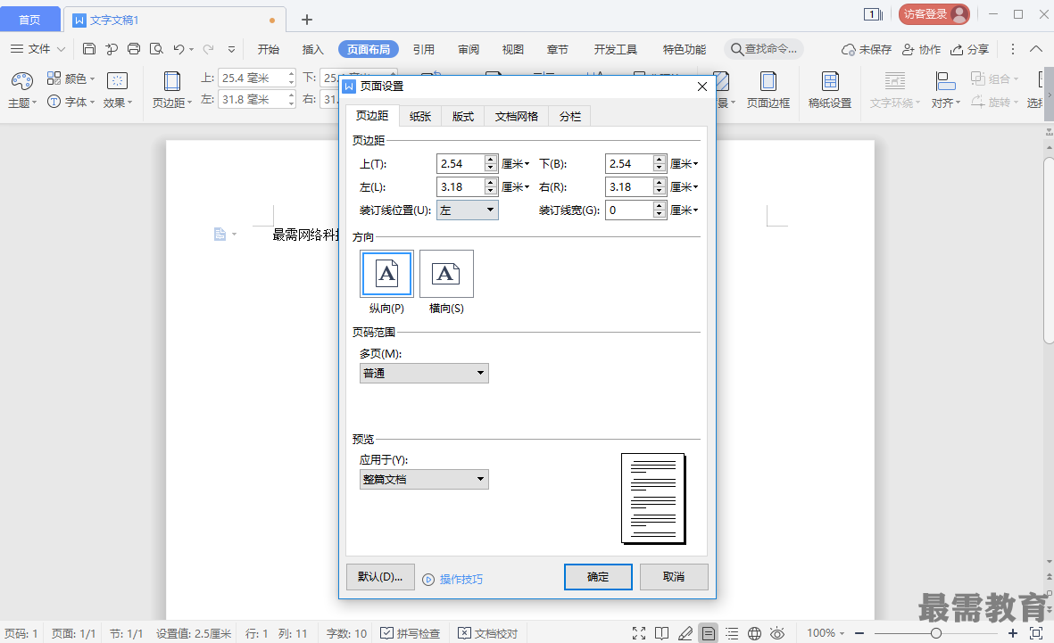Click the 100% zoom level dropdown
The height and width of the screenshot is (643, 1054).
pos(826,633)
